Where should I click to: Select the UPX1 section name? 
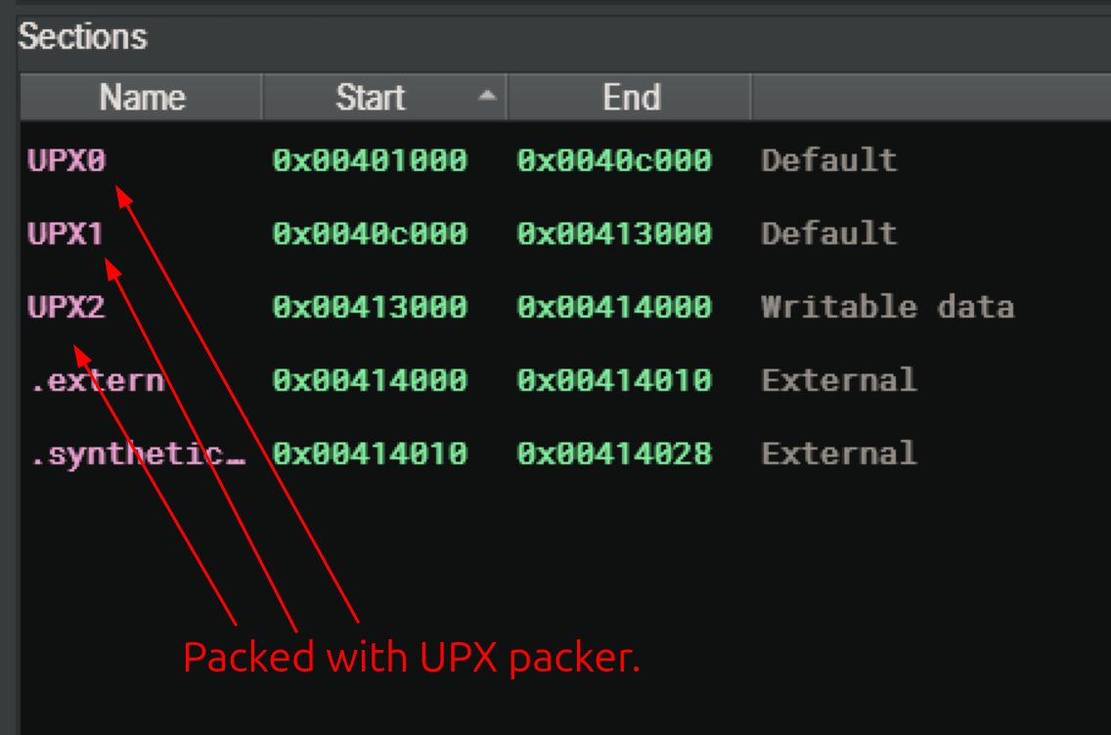coord(66,234)
